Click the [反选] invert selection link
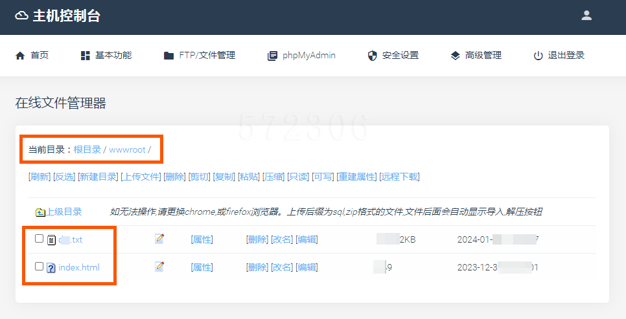 pyautogui.click(x=64, y=177)
